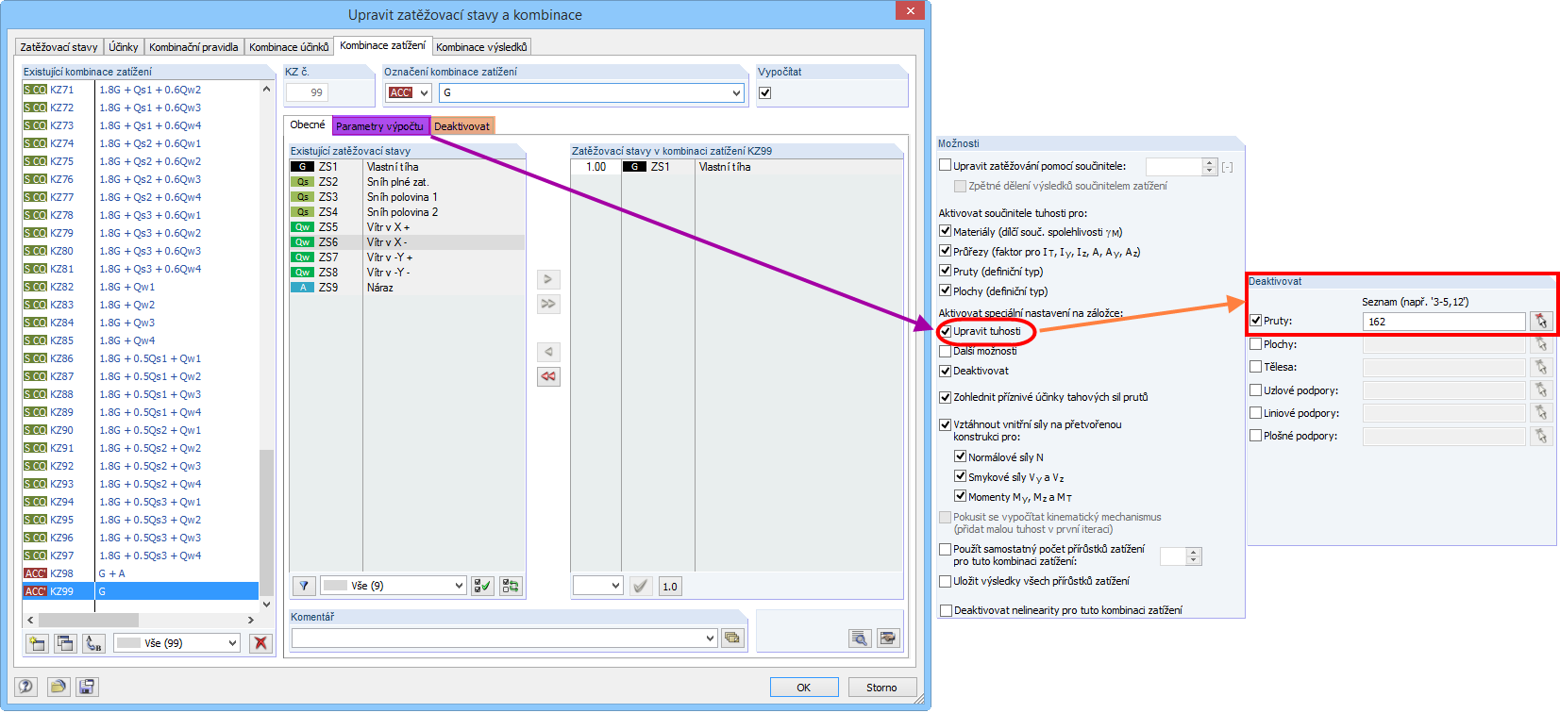Copy the selected load combination icon
The height and width of the screenshot is (713, 1560).
point(65,643)
